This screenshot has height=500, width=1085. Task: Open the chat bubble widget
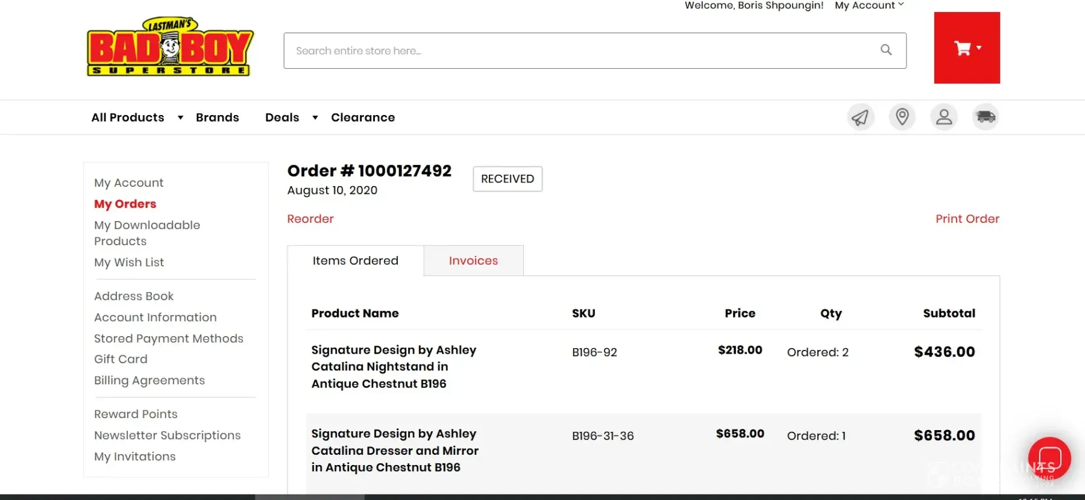(1049, 458)
